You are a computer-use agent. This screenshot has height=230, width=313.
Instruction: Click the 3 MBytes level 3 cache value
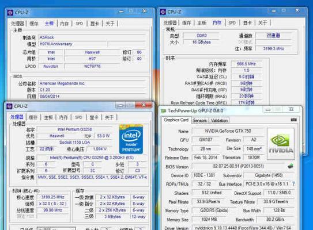112,217
